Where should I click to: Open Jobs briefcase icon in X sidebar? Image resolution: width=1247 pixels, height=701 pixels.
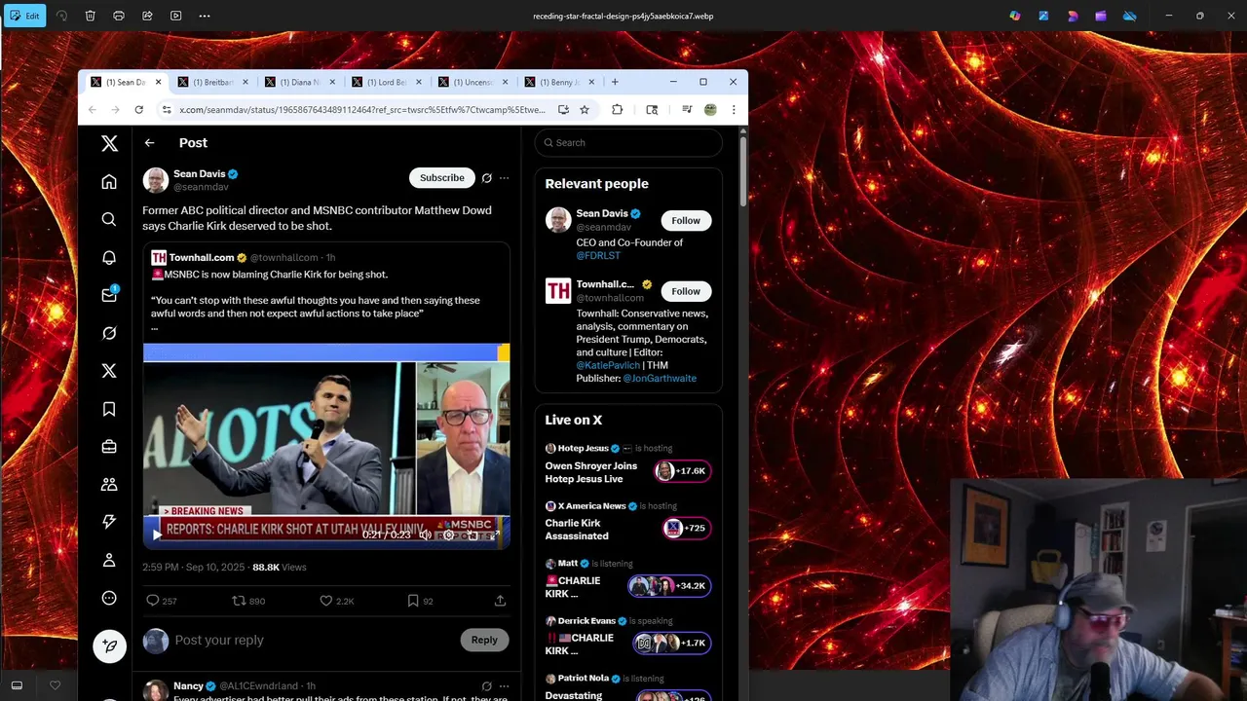click(x=109, y=447)
